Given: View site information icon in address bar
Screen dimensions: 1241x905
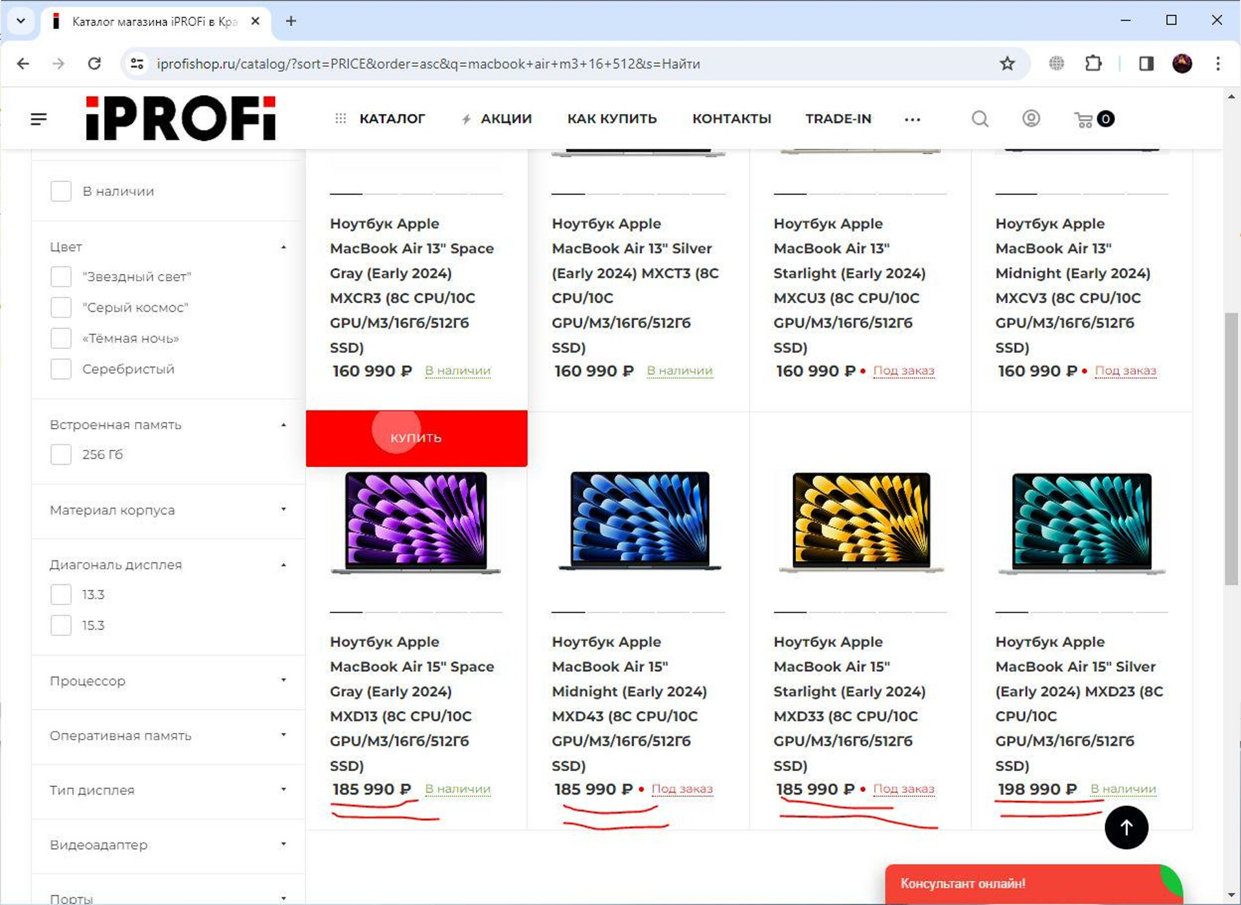Looking at the screenshot, I should (137, 63).
